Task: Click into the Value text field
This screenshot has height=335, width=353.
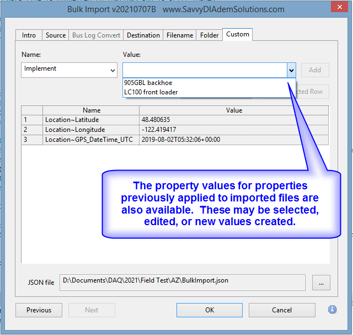Action: 204,70
